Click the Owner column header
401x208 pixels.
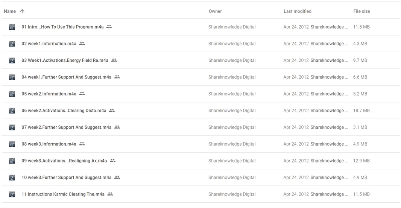(215, 11)
